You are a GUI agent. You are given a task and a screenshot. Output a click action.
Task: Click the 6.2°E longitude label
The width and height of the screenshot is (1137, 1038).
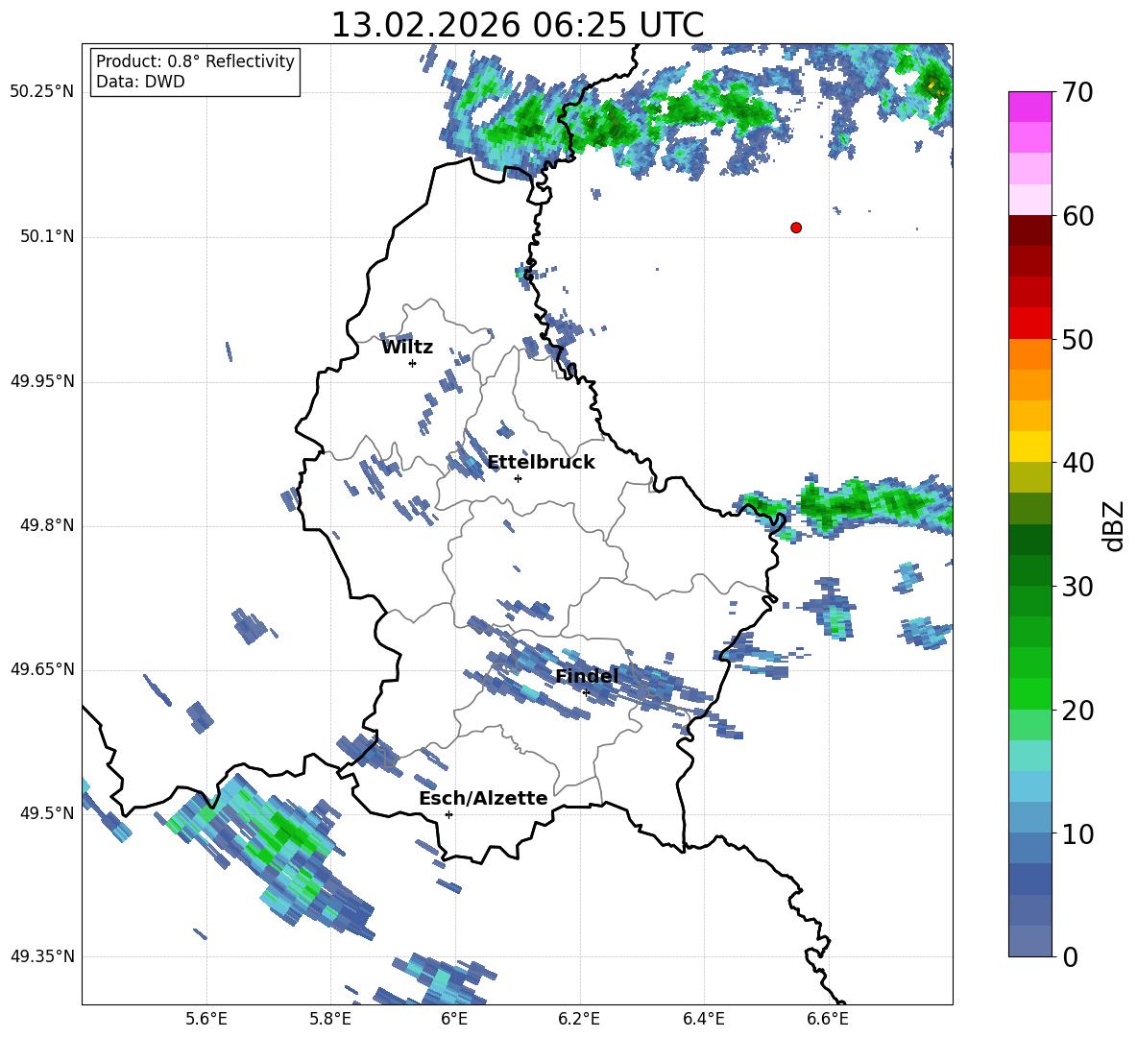[x=579, y=1019]
